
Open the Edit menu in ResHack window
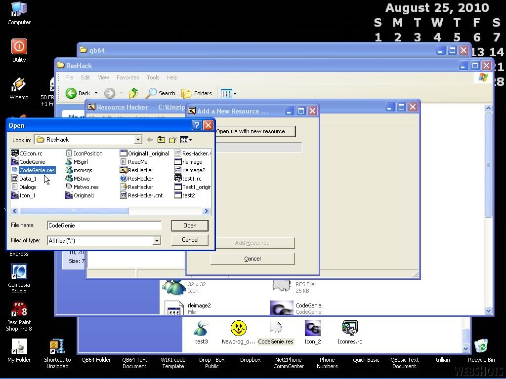click(85, 77)
